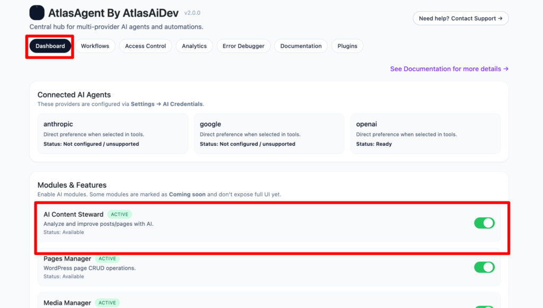The image size is (543, 308).
Task: Click the Modules & Features heading
Action: pos(72,185)
